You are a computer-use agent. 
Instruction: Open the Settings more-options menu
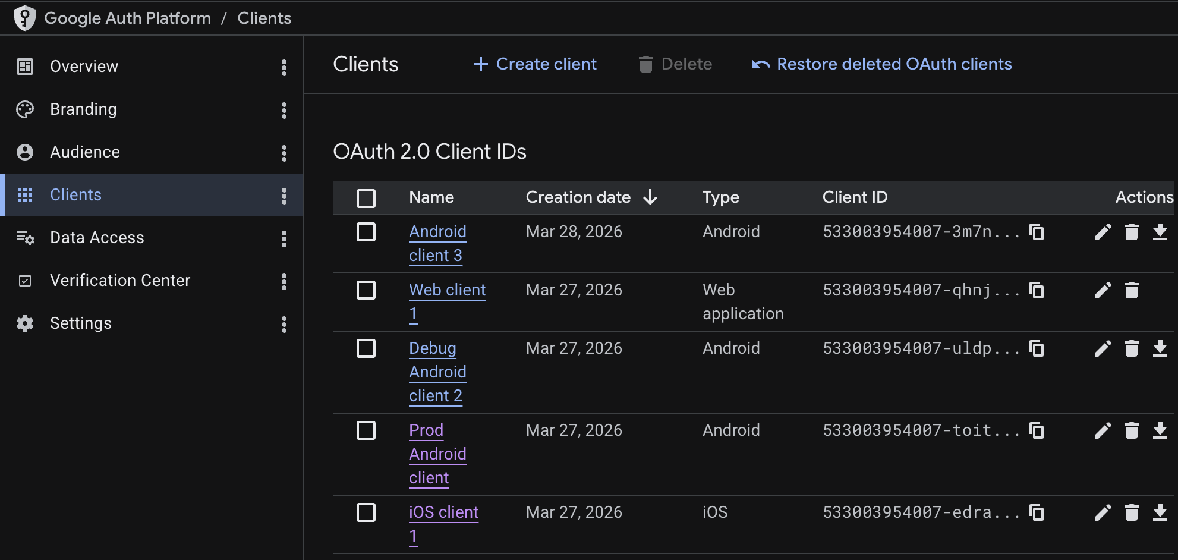[284, 324]
